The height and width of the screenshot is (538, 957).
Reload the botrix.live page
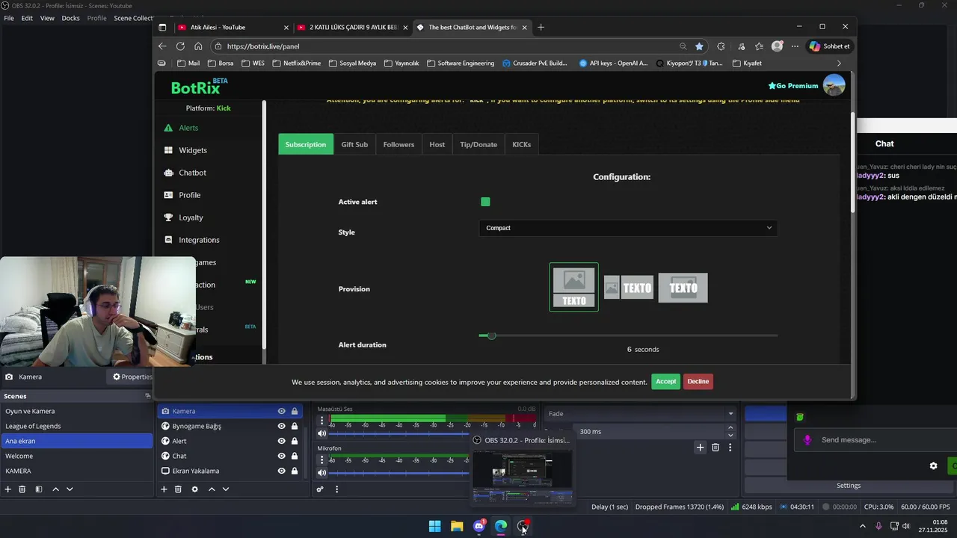tap(180, 46)
